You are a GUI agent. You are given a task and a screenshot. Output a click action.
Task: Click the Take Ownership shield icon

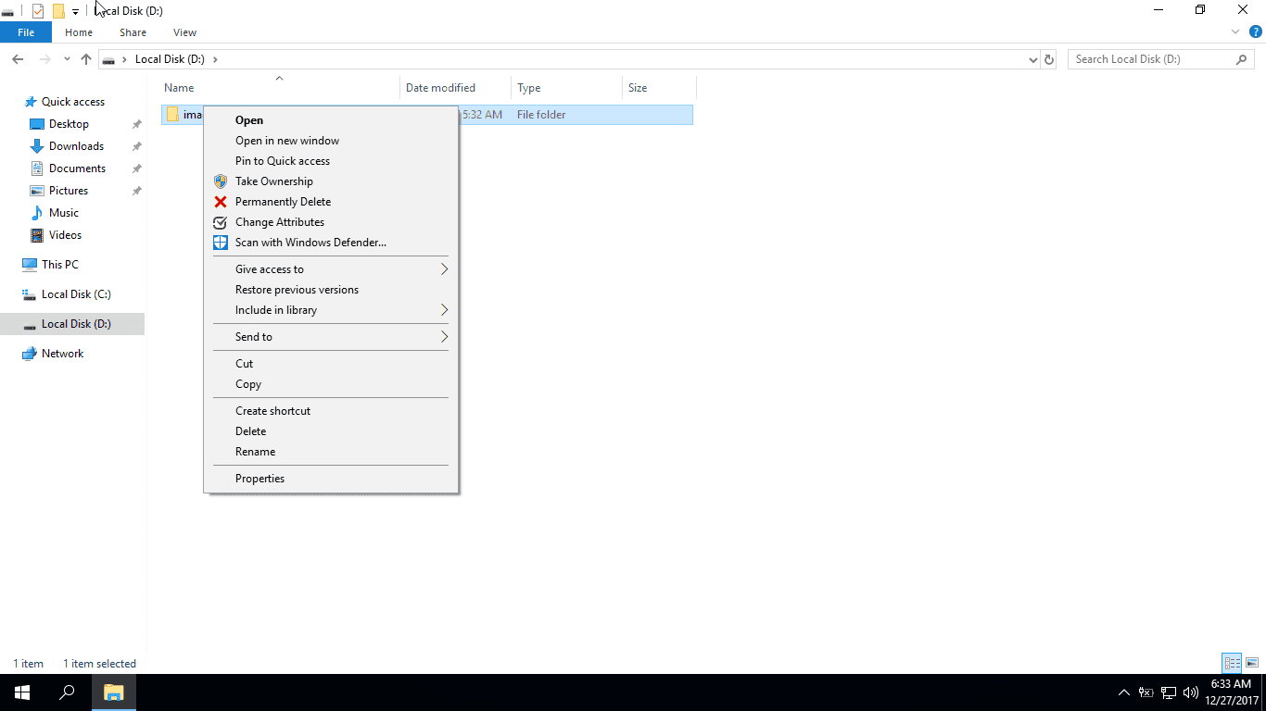tap(220, 181)
